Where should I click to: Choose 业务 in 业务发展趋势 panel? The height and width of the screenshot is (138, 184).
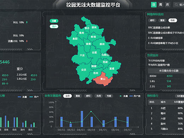(x=68, y=96)
